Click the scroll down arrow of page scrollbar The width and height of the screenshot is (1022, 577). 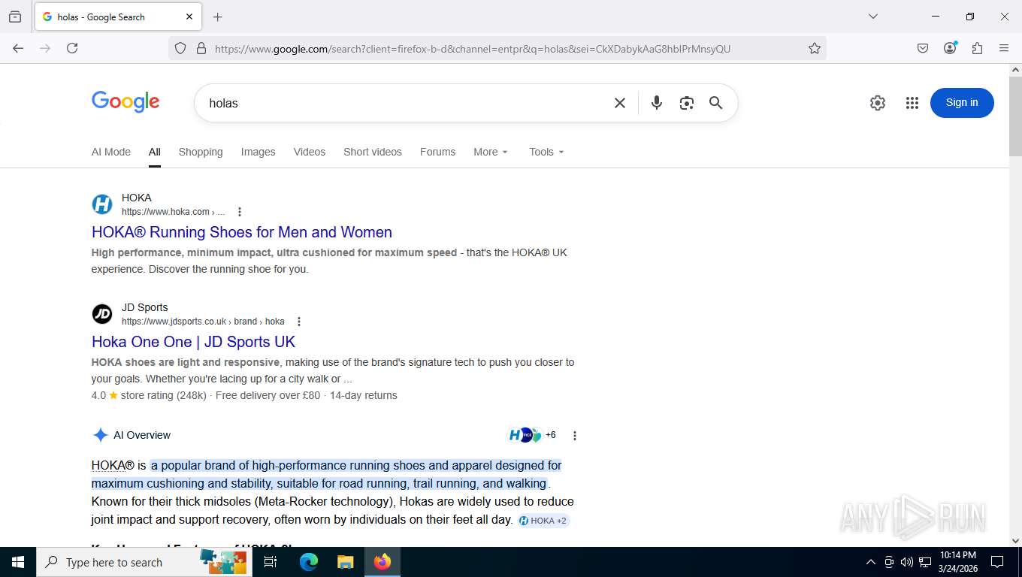(x=1015, y=541)
